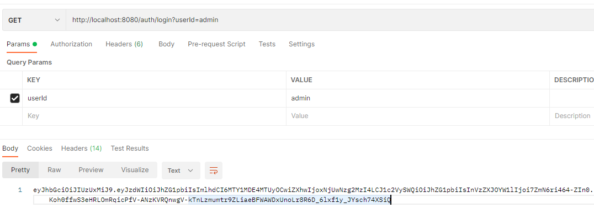Click the KEY column header
The height and width of the screenshot is (208, 594).
tap(33, 80)
